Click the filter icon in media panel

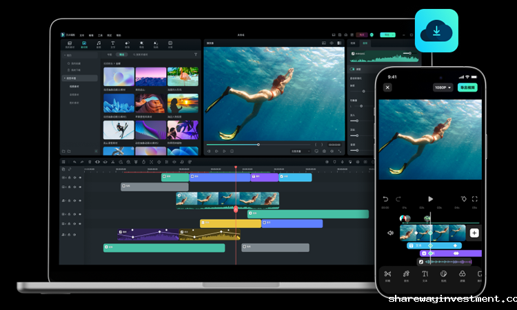tap(195, 54)
